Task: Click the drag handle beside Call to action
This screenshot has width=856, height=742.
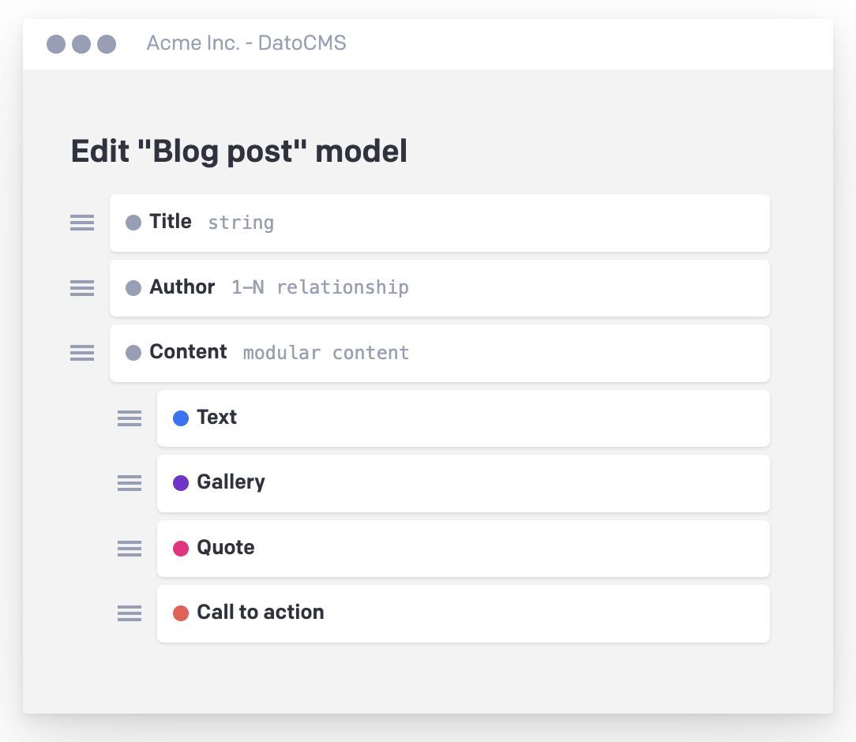Action: tap(130, 613)
